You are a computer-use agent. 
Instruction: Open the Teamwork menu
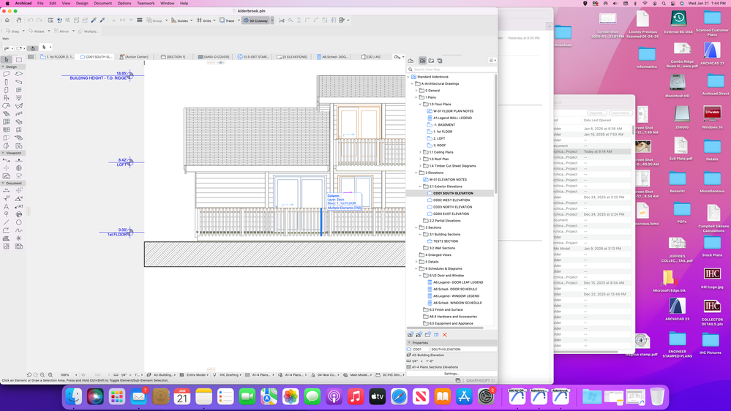(x=146, y=3)
